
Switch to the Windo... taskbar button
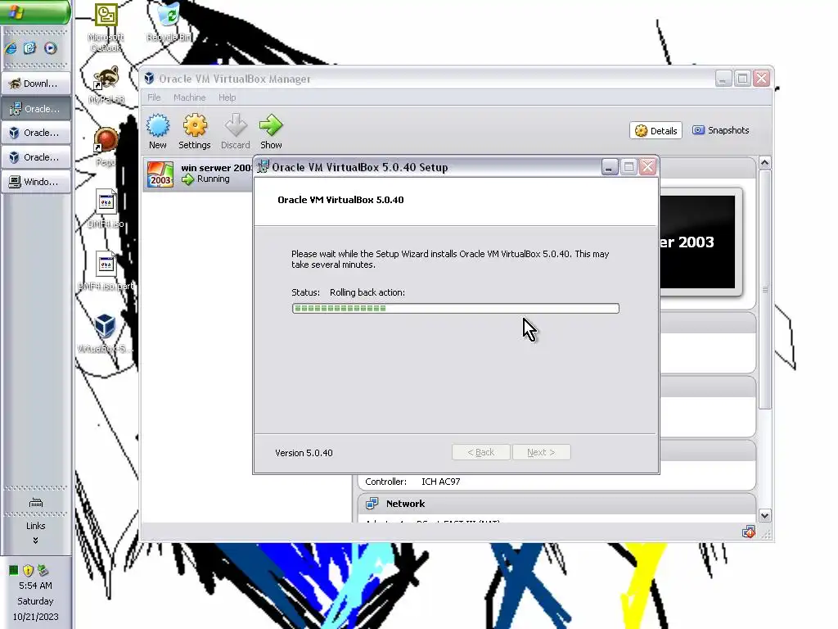coord(36,182)
